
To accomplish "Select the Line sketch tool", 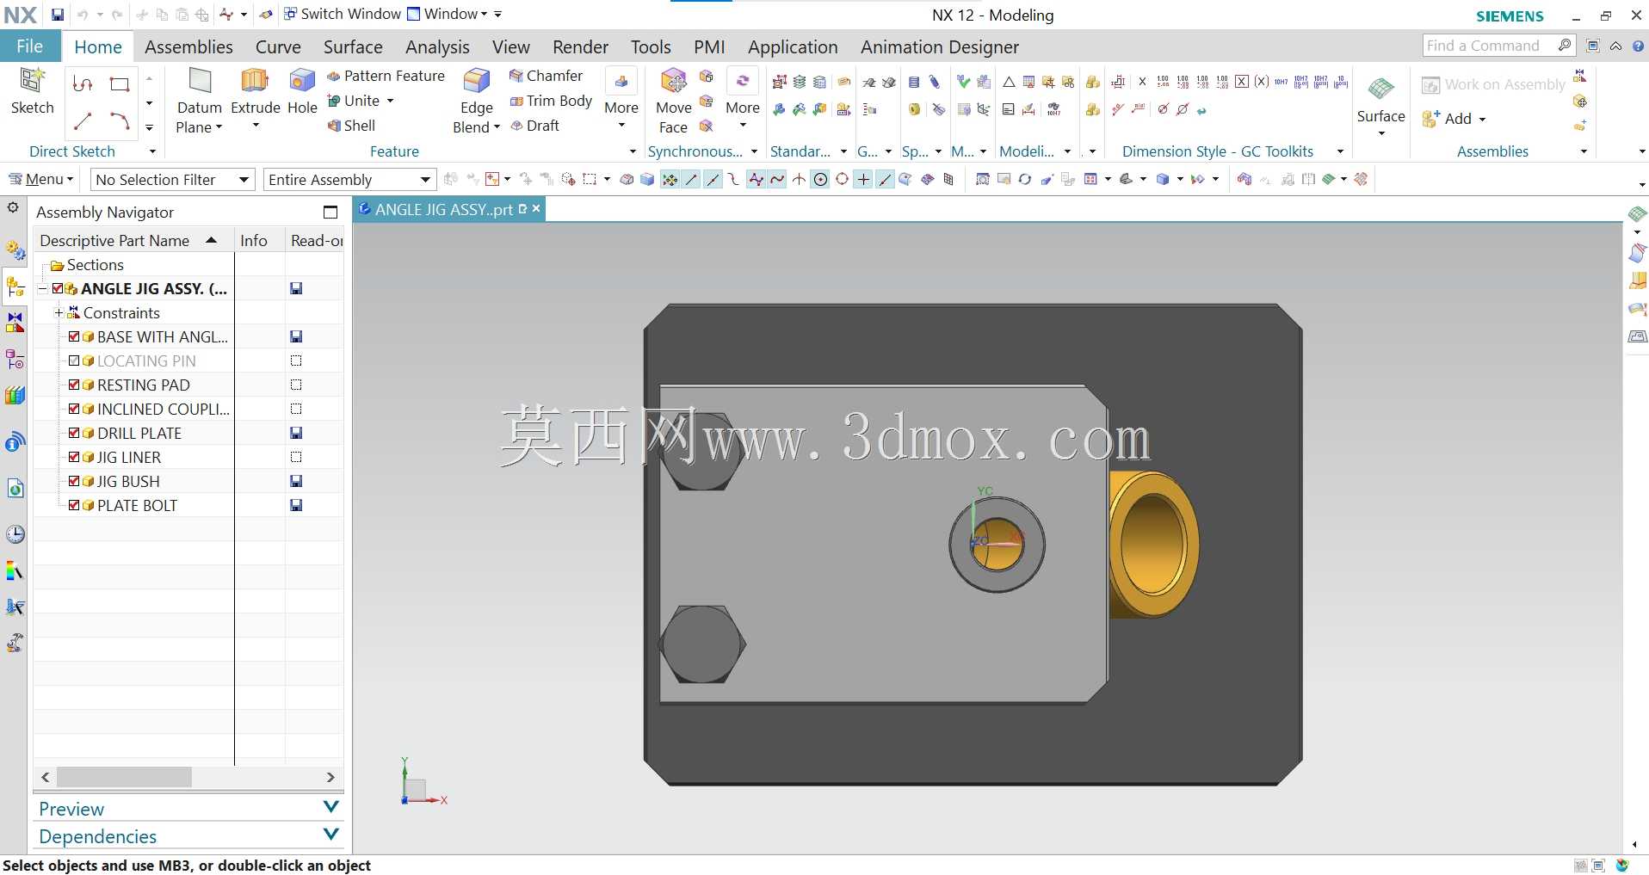I will (83, 121).
